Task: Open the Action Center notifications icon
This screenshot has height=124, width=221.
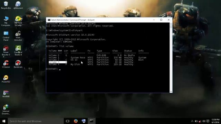Action: click(x=208, y=121)
